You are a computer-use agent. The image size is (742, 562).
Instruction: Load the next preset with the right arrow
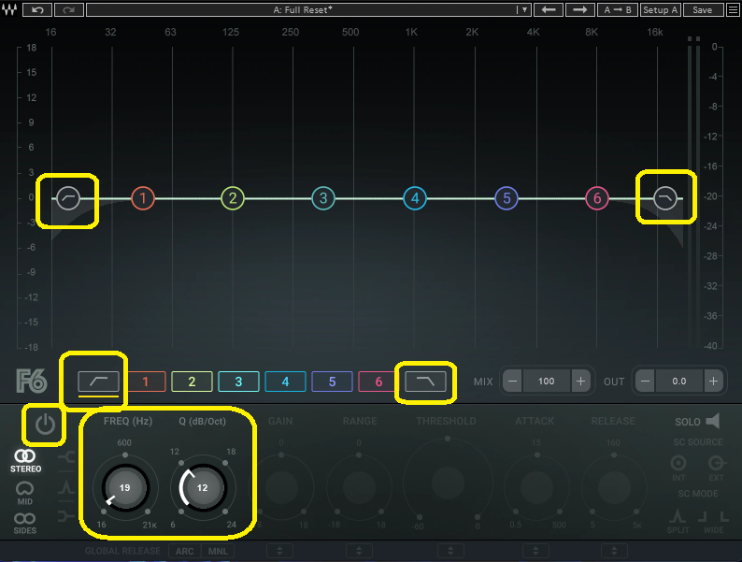pyautogui.click(x=580, y=9)
